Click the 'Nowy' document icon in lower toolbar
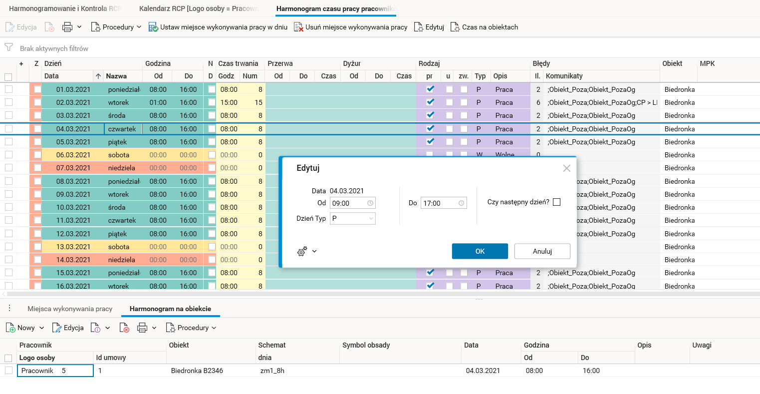Image resolution: width=760 pixels, height=394 pixels. tap(10, 328)
